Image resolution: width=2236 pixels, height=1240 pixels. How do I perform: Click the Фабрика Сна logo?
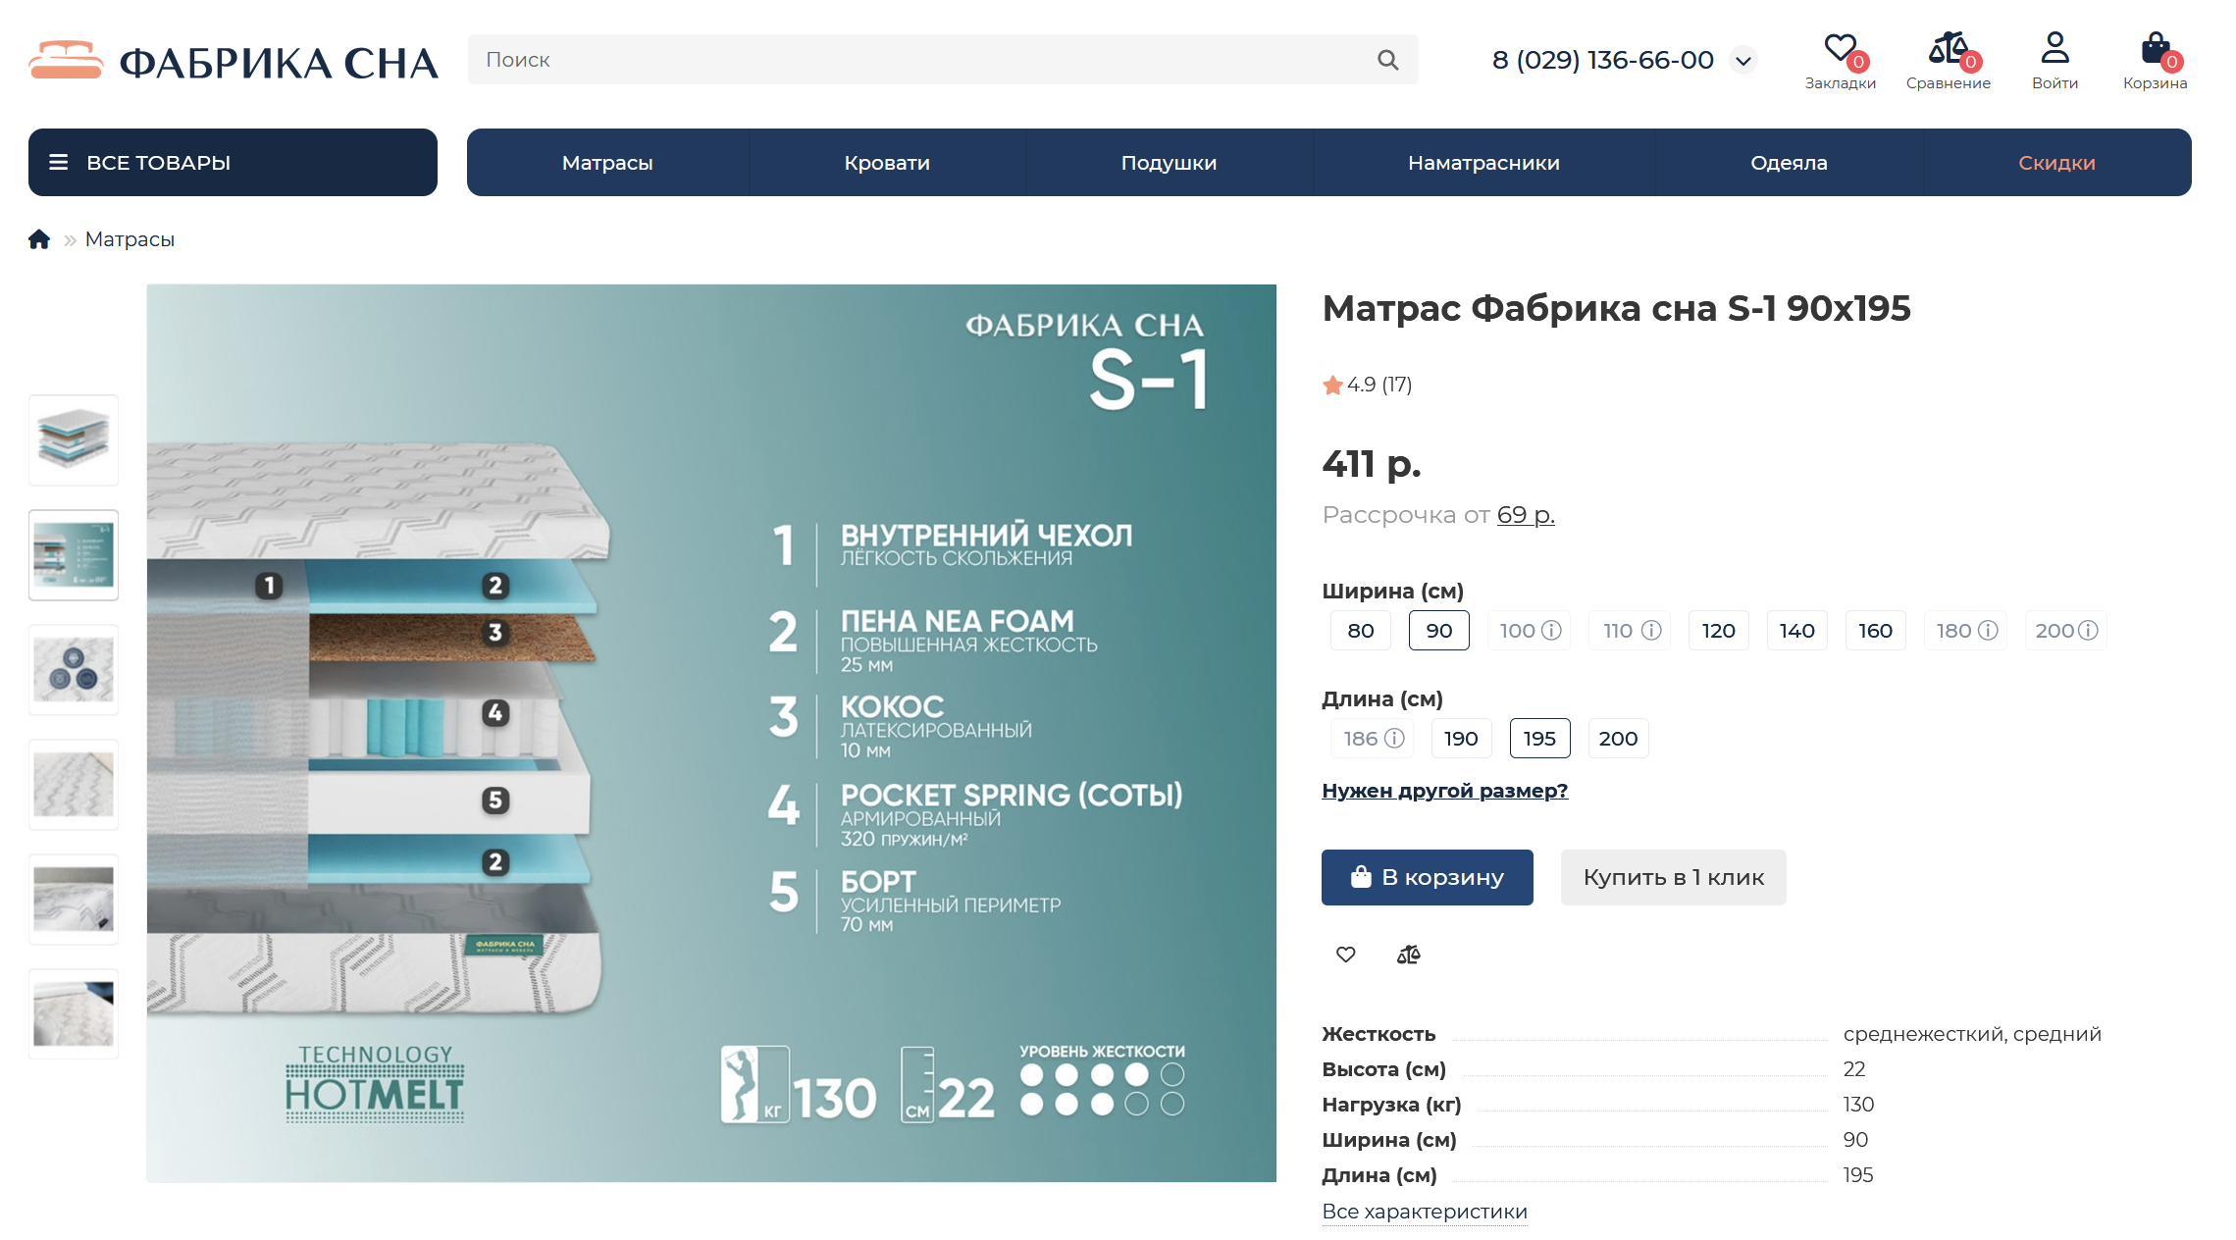[x=233, y=61]
